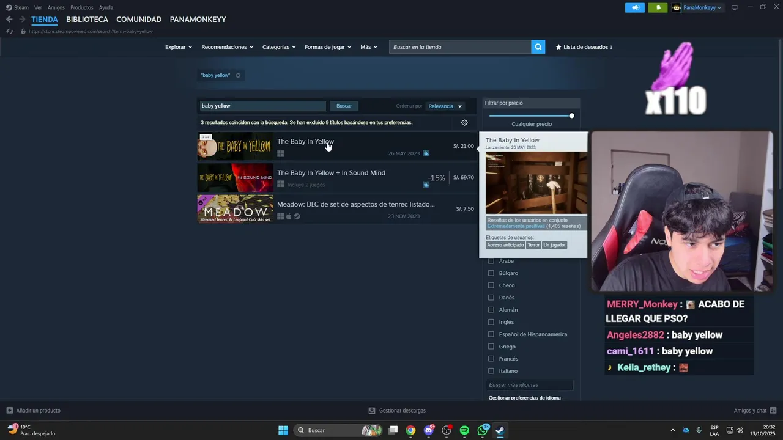Adjust the price filter slider handle

coord(571,116)
